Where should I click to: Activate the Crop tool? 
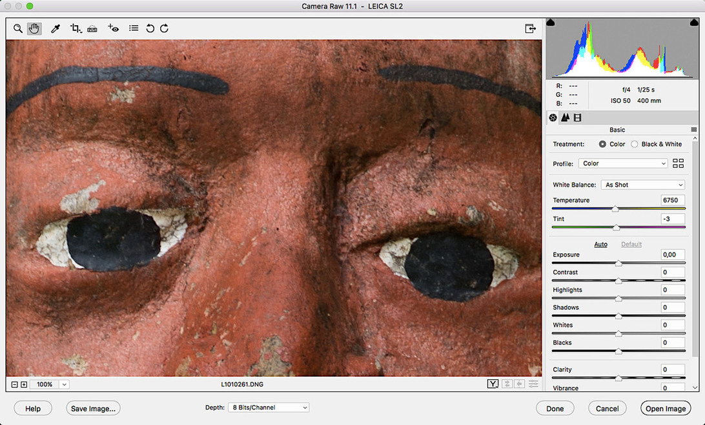pos(76,28)
